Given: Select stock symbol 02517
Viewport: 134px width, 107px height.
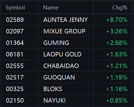Looking at the screenshot, I should 15,77.
